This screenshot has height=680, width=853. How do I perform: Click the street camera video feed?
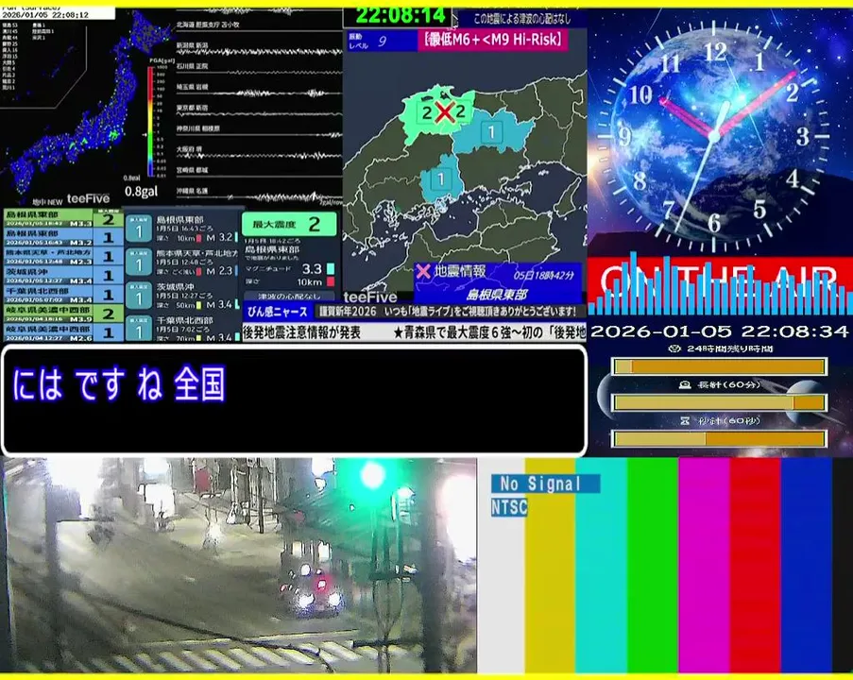(239, 566)
